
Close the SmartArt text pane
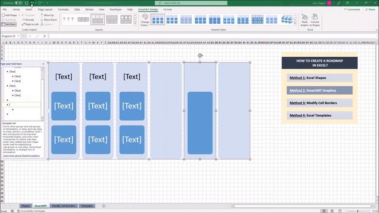43,64
